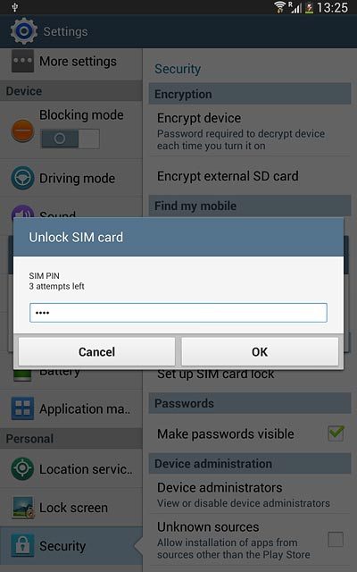This screenshot has width=357, height=572.
Task: Enable the Unknown sources checkbox
Action: pos(336,540)
